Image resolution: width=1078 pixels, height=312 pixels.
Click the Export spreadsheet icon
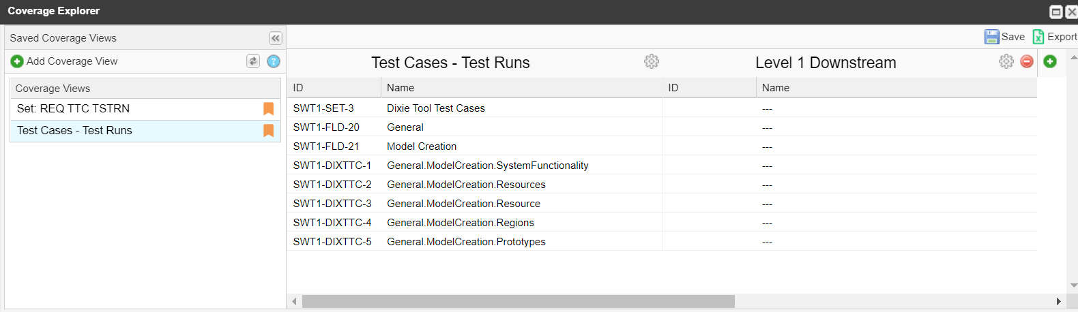(x=1038, y=37)
